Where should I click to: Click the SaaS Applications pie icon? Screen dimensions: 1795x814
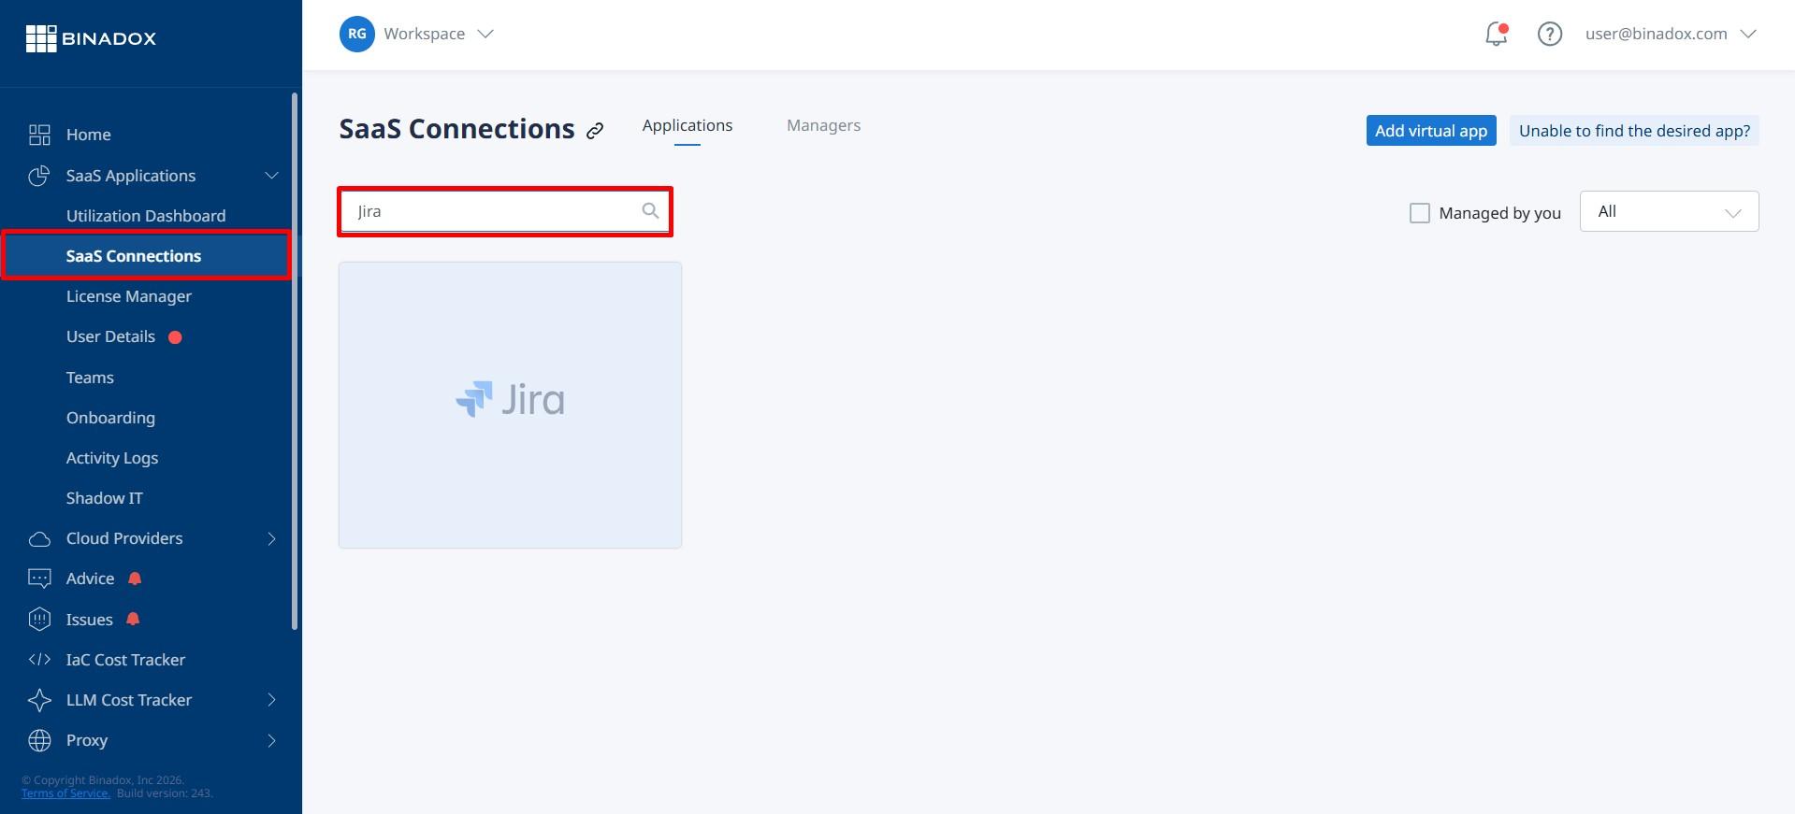[39, 176]
